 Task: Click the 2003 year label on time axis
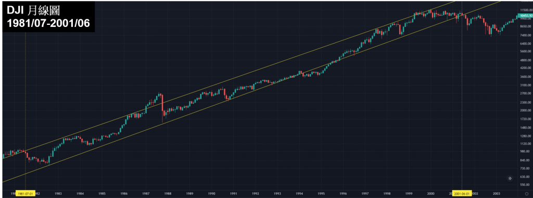click(x=496, y=194)
